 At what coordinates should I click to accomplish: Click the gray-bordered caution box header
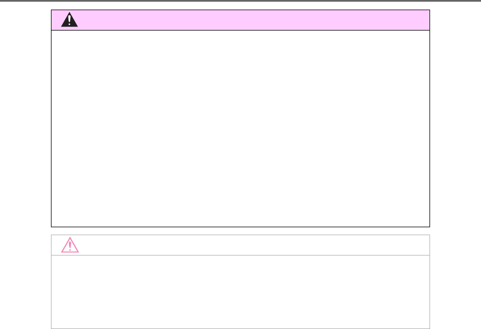pyautogui.click(x=240, y=245)
